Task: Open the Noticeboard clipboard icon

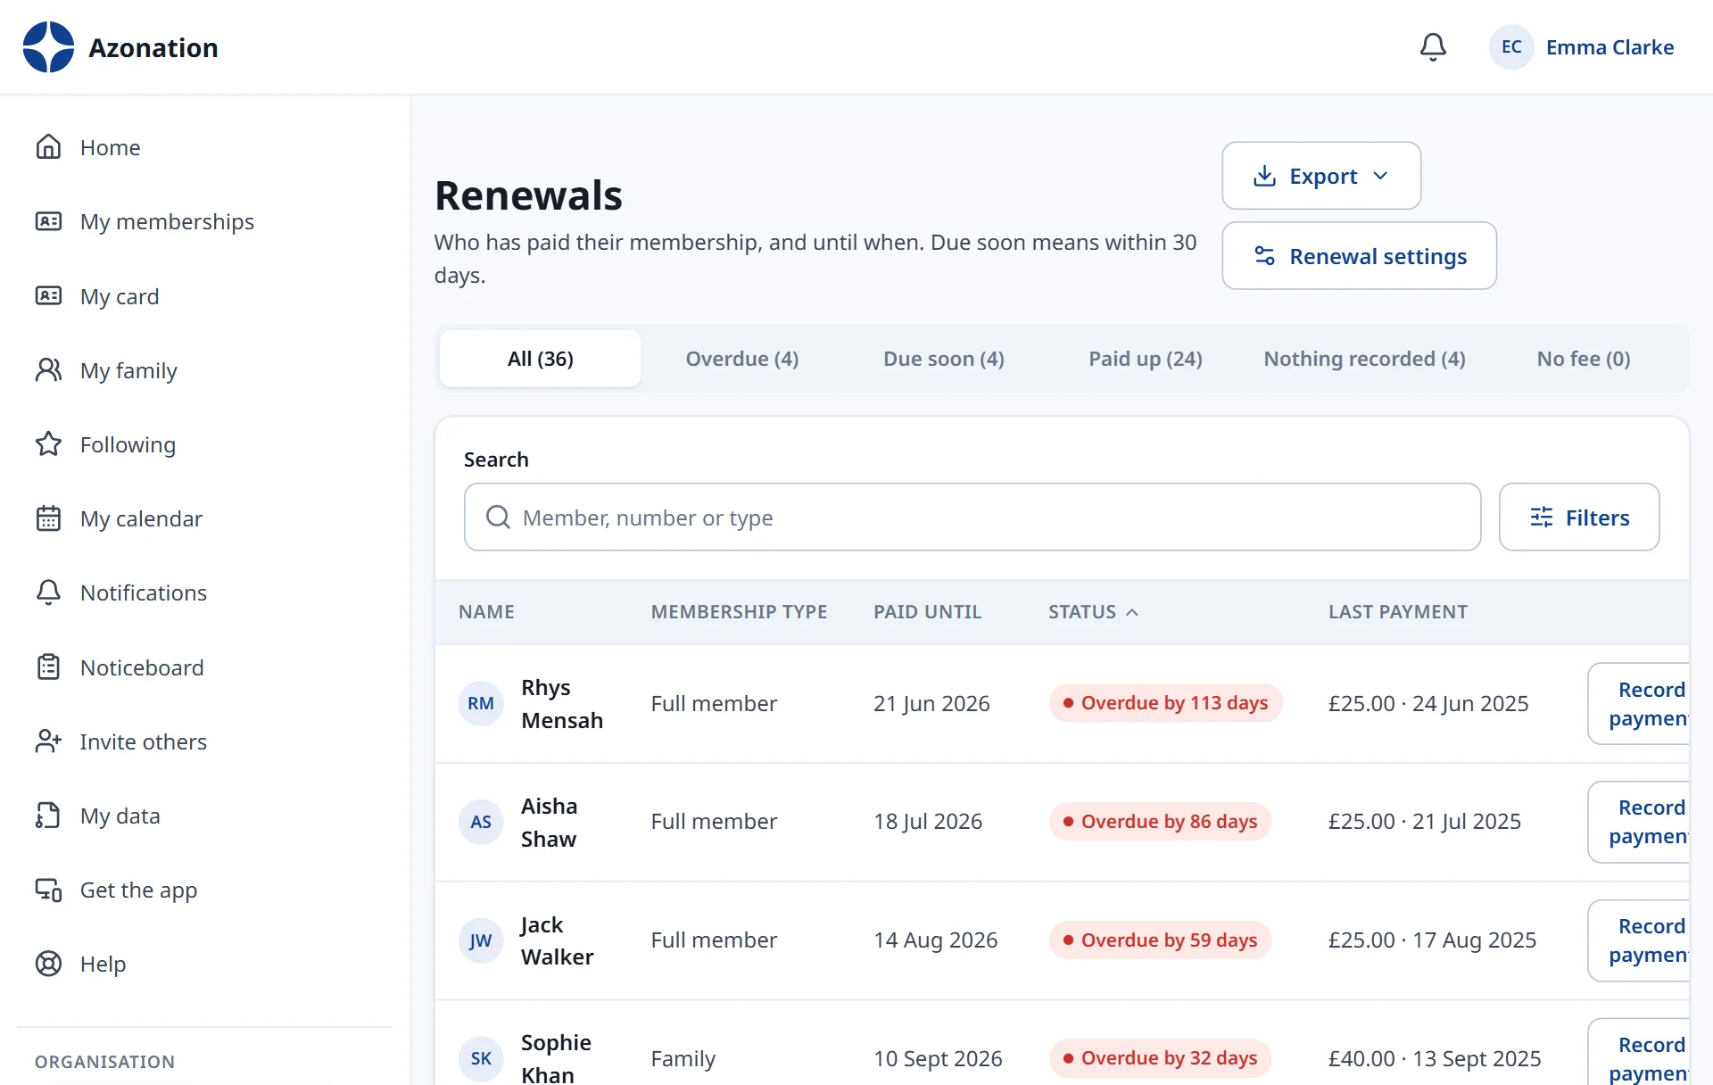Action: point(48,667)
